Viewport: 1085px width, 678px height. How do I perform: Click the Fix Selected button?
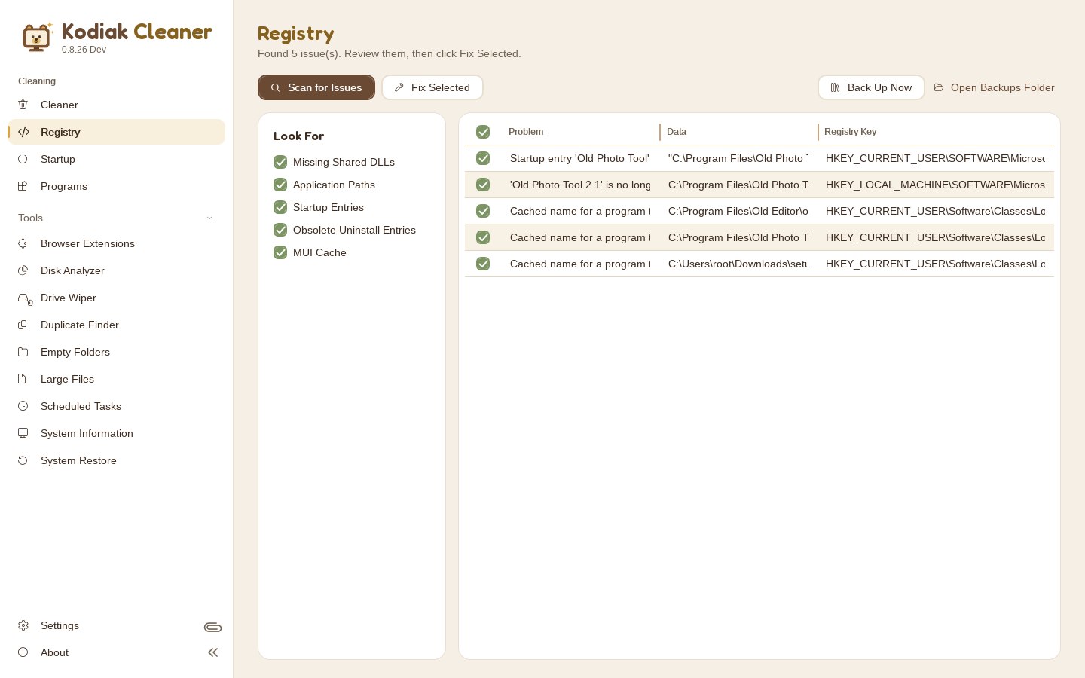pyautogui.click(x=432, y=87)
